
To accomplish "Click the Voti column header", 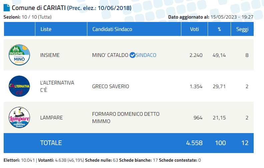I will click(194, 29).
